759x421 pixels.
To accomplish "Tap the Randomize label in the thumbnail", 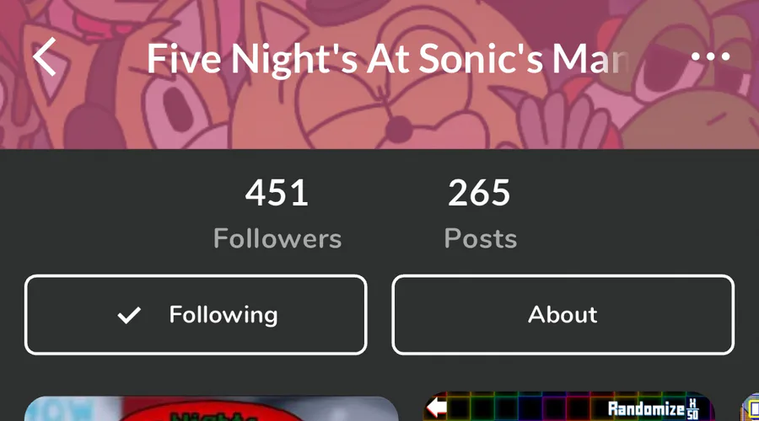I will click(x=646, y=409).
